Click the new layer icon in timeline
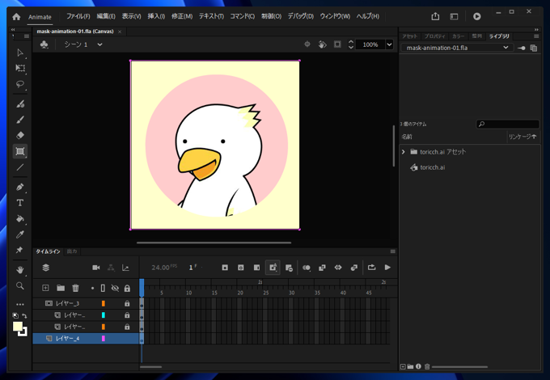 click(x=45, y=288)
